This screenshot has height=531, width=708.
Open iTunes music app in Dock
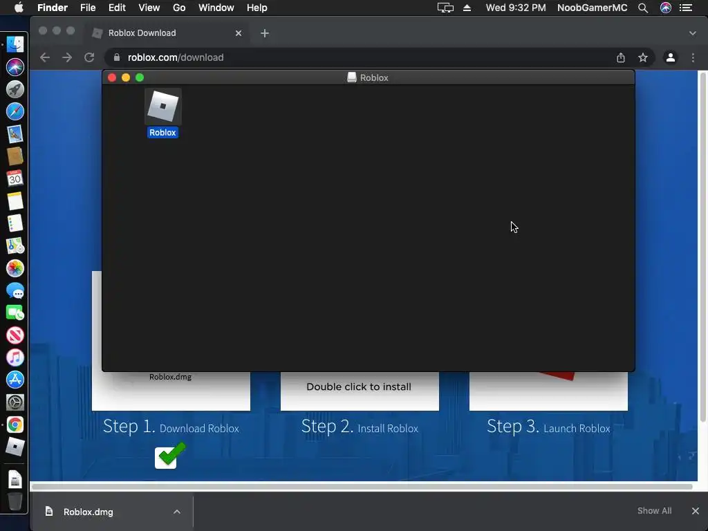point(15,357)
